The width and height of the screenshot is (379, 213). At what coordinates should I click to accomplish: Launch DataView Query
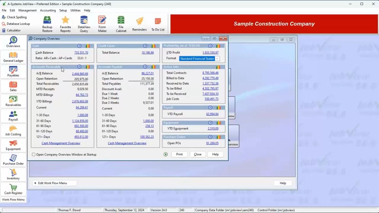pos(84,24)
